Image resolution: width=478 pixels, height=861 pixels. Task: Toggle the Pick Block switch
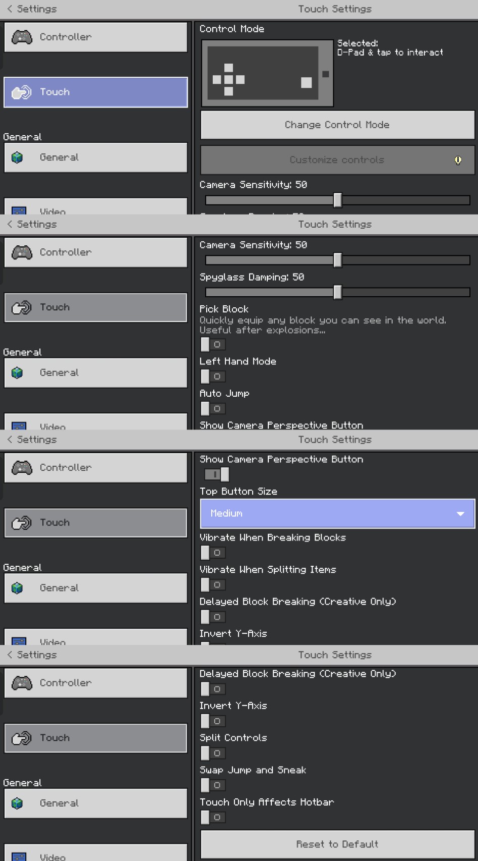[212, 344]
